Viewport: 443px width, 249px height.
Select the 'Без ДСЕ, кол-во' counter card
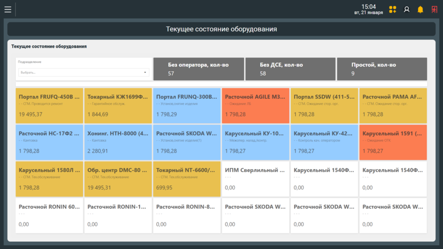point(290,69)
